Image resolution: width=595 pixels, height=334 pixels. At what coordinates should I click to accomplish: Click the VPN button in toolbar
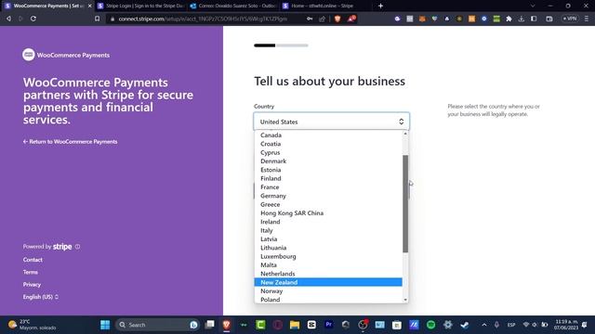(570, 19)
